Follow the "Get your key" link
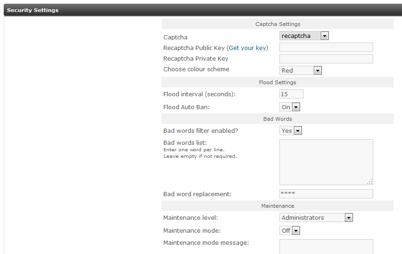Screen dimensions: 402x254 coord(247,48)
